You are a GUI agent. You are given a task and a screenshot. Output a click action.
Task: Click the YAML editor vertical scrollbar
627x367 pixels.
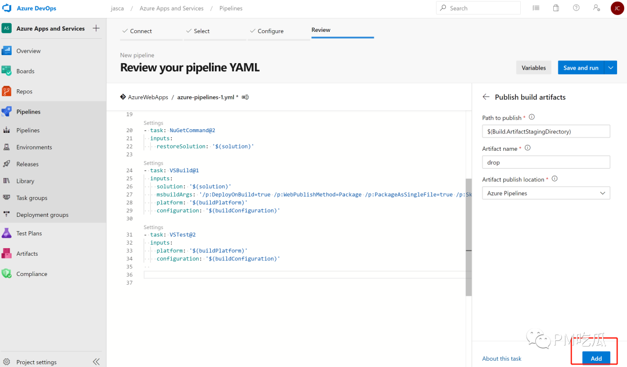click(469, 237)
